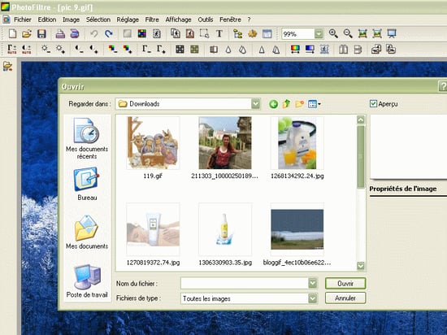Click the Print toolbar icon
447x335 pixels.
tap(60, 33)
